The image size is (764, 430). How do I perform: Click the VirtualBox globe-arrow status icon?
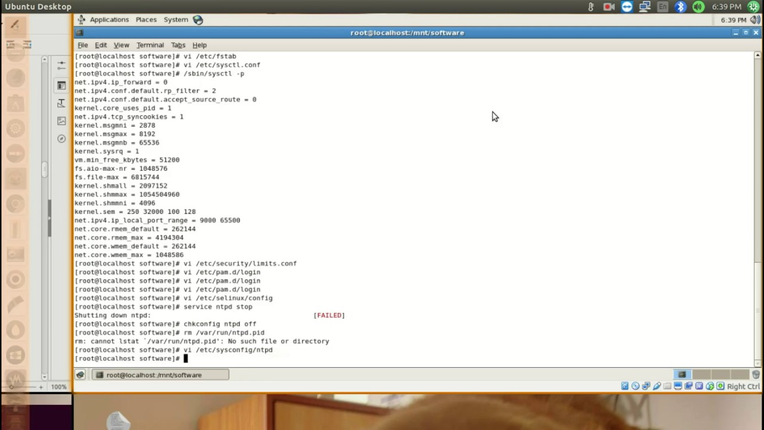pyautogui.click(x=710, y=386)
